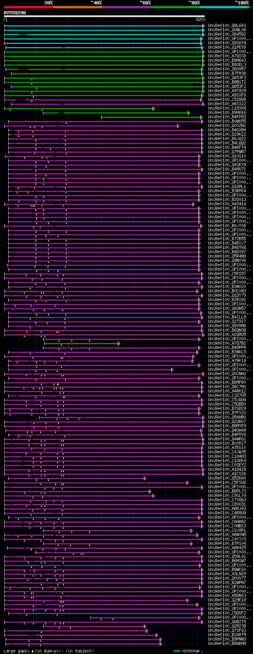The height and width of the screenshot is (654, 253).
Task: Click the cyan ~100% identity legend segment
Action: pos(225,7)
